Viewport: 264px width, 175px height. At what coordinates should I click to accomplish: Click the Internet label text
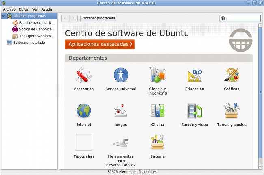coord(84,125)
